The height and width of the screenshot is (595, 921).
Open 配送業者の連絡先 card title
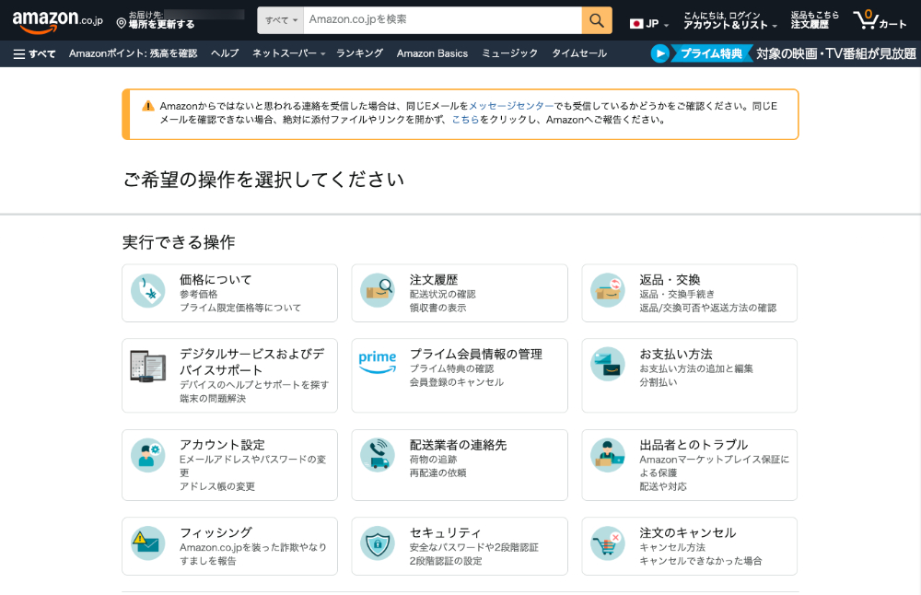tap(458, 445)
